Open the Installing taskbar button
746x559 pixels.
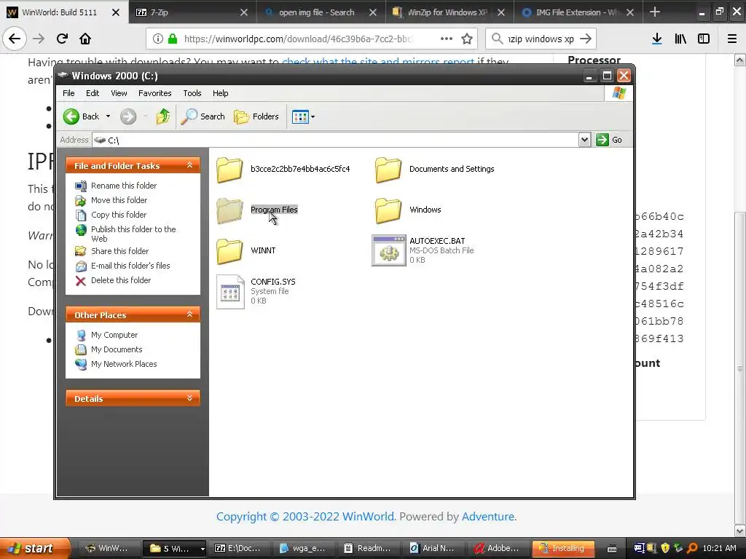(x=563, y=548)
